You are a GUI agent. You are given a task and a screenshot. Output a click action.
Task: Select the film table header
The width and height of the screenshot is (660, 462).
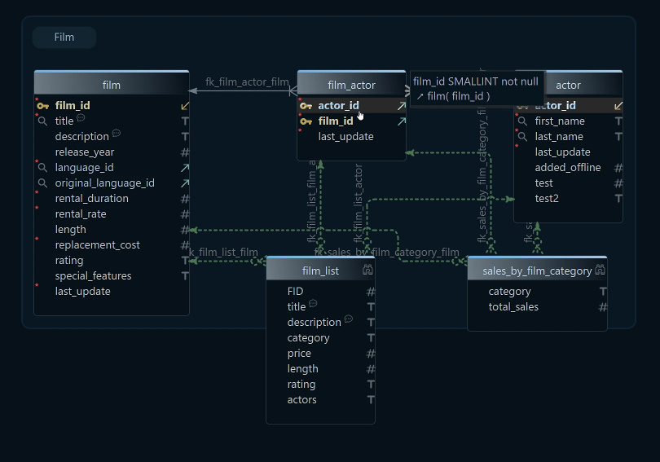[x=112, y=83]
